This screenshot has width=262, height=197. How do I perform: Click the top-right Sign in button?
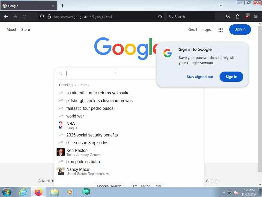pyautogui.click(x=240, y=29)
